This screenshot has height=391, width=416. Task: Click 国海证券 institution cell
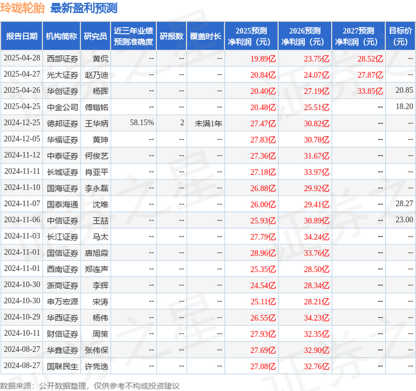point(62,188)
